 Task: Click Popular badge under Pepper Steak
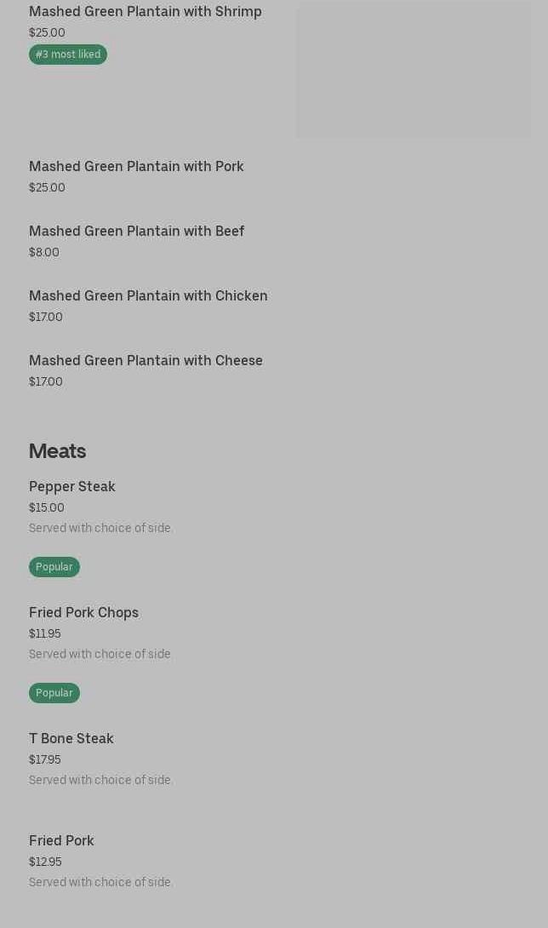54,567
